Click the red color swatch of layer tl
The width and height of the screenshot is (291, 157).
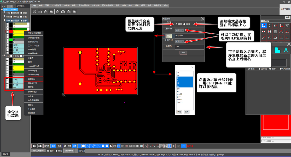click(x=11, y=32)
